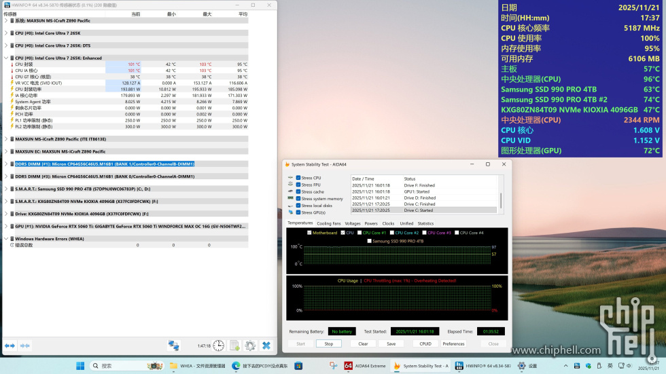Image resolution: width=666 pixels, height=374 pixels.
Task: Switch to Cooling Fans tab
Action: (329, 223)
